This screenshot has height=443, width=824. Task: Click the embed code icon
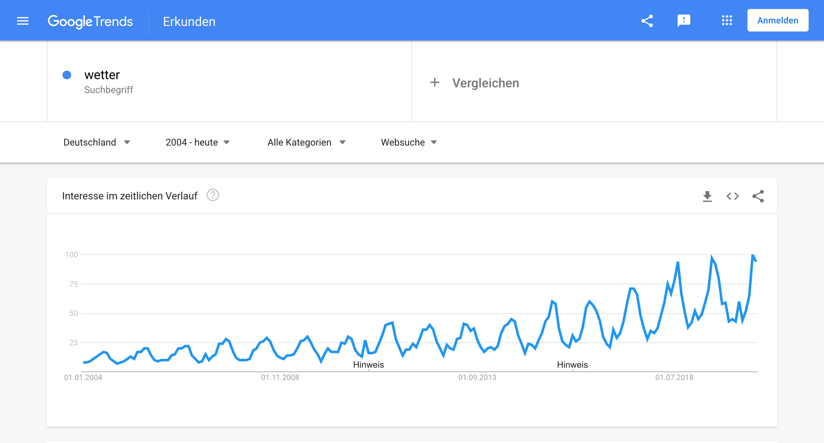732,196
